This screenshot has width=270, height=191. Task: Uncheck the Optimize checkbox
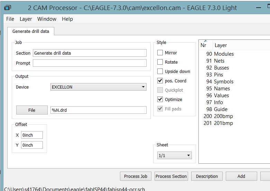[x=160, y=99]
